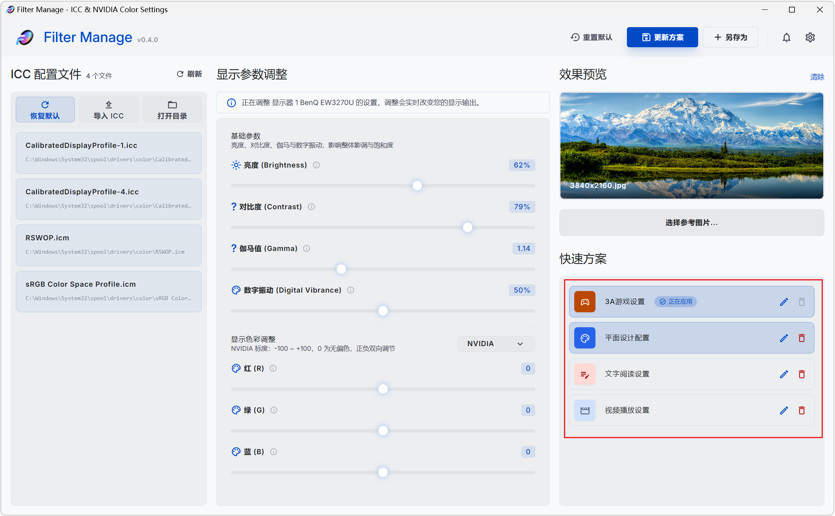835x516 pixels.
Task: Click the Brightness slider handle
Action: click(x=417, y=186)
